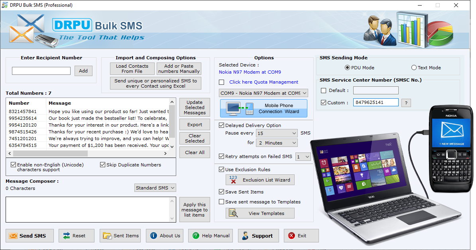Screen dimensions: 476x250
Task: Select Text Mode radio button
Action: [414, 68]
